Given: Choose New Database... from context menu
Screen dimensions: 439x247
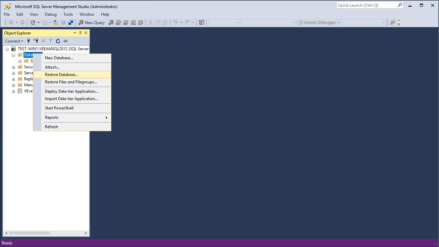Looking at the screenshot, I should [x=72, y=58].
